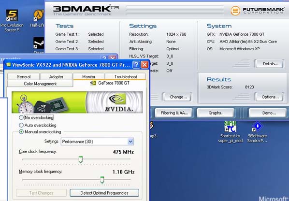This screenshot has height=201, width=289.
Task: Click the Futuremark Corporation logo icon
Action: (235, 11)
